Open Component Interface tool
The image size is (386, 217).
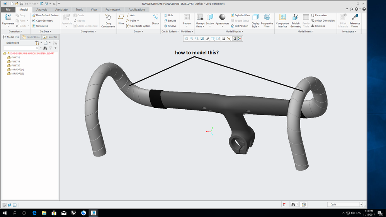click(282, 21)
